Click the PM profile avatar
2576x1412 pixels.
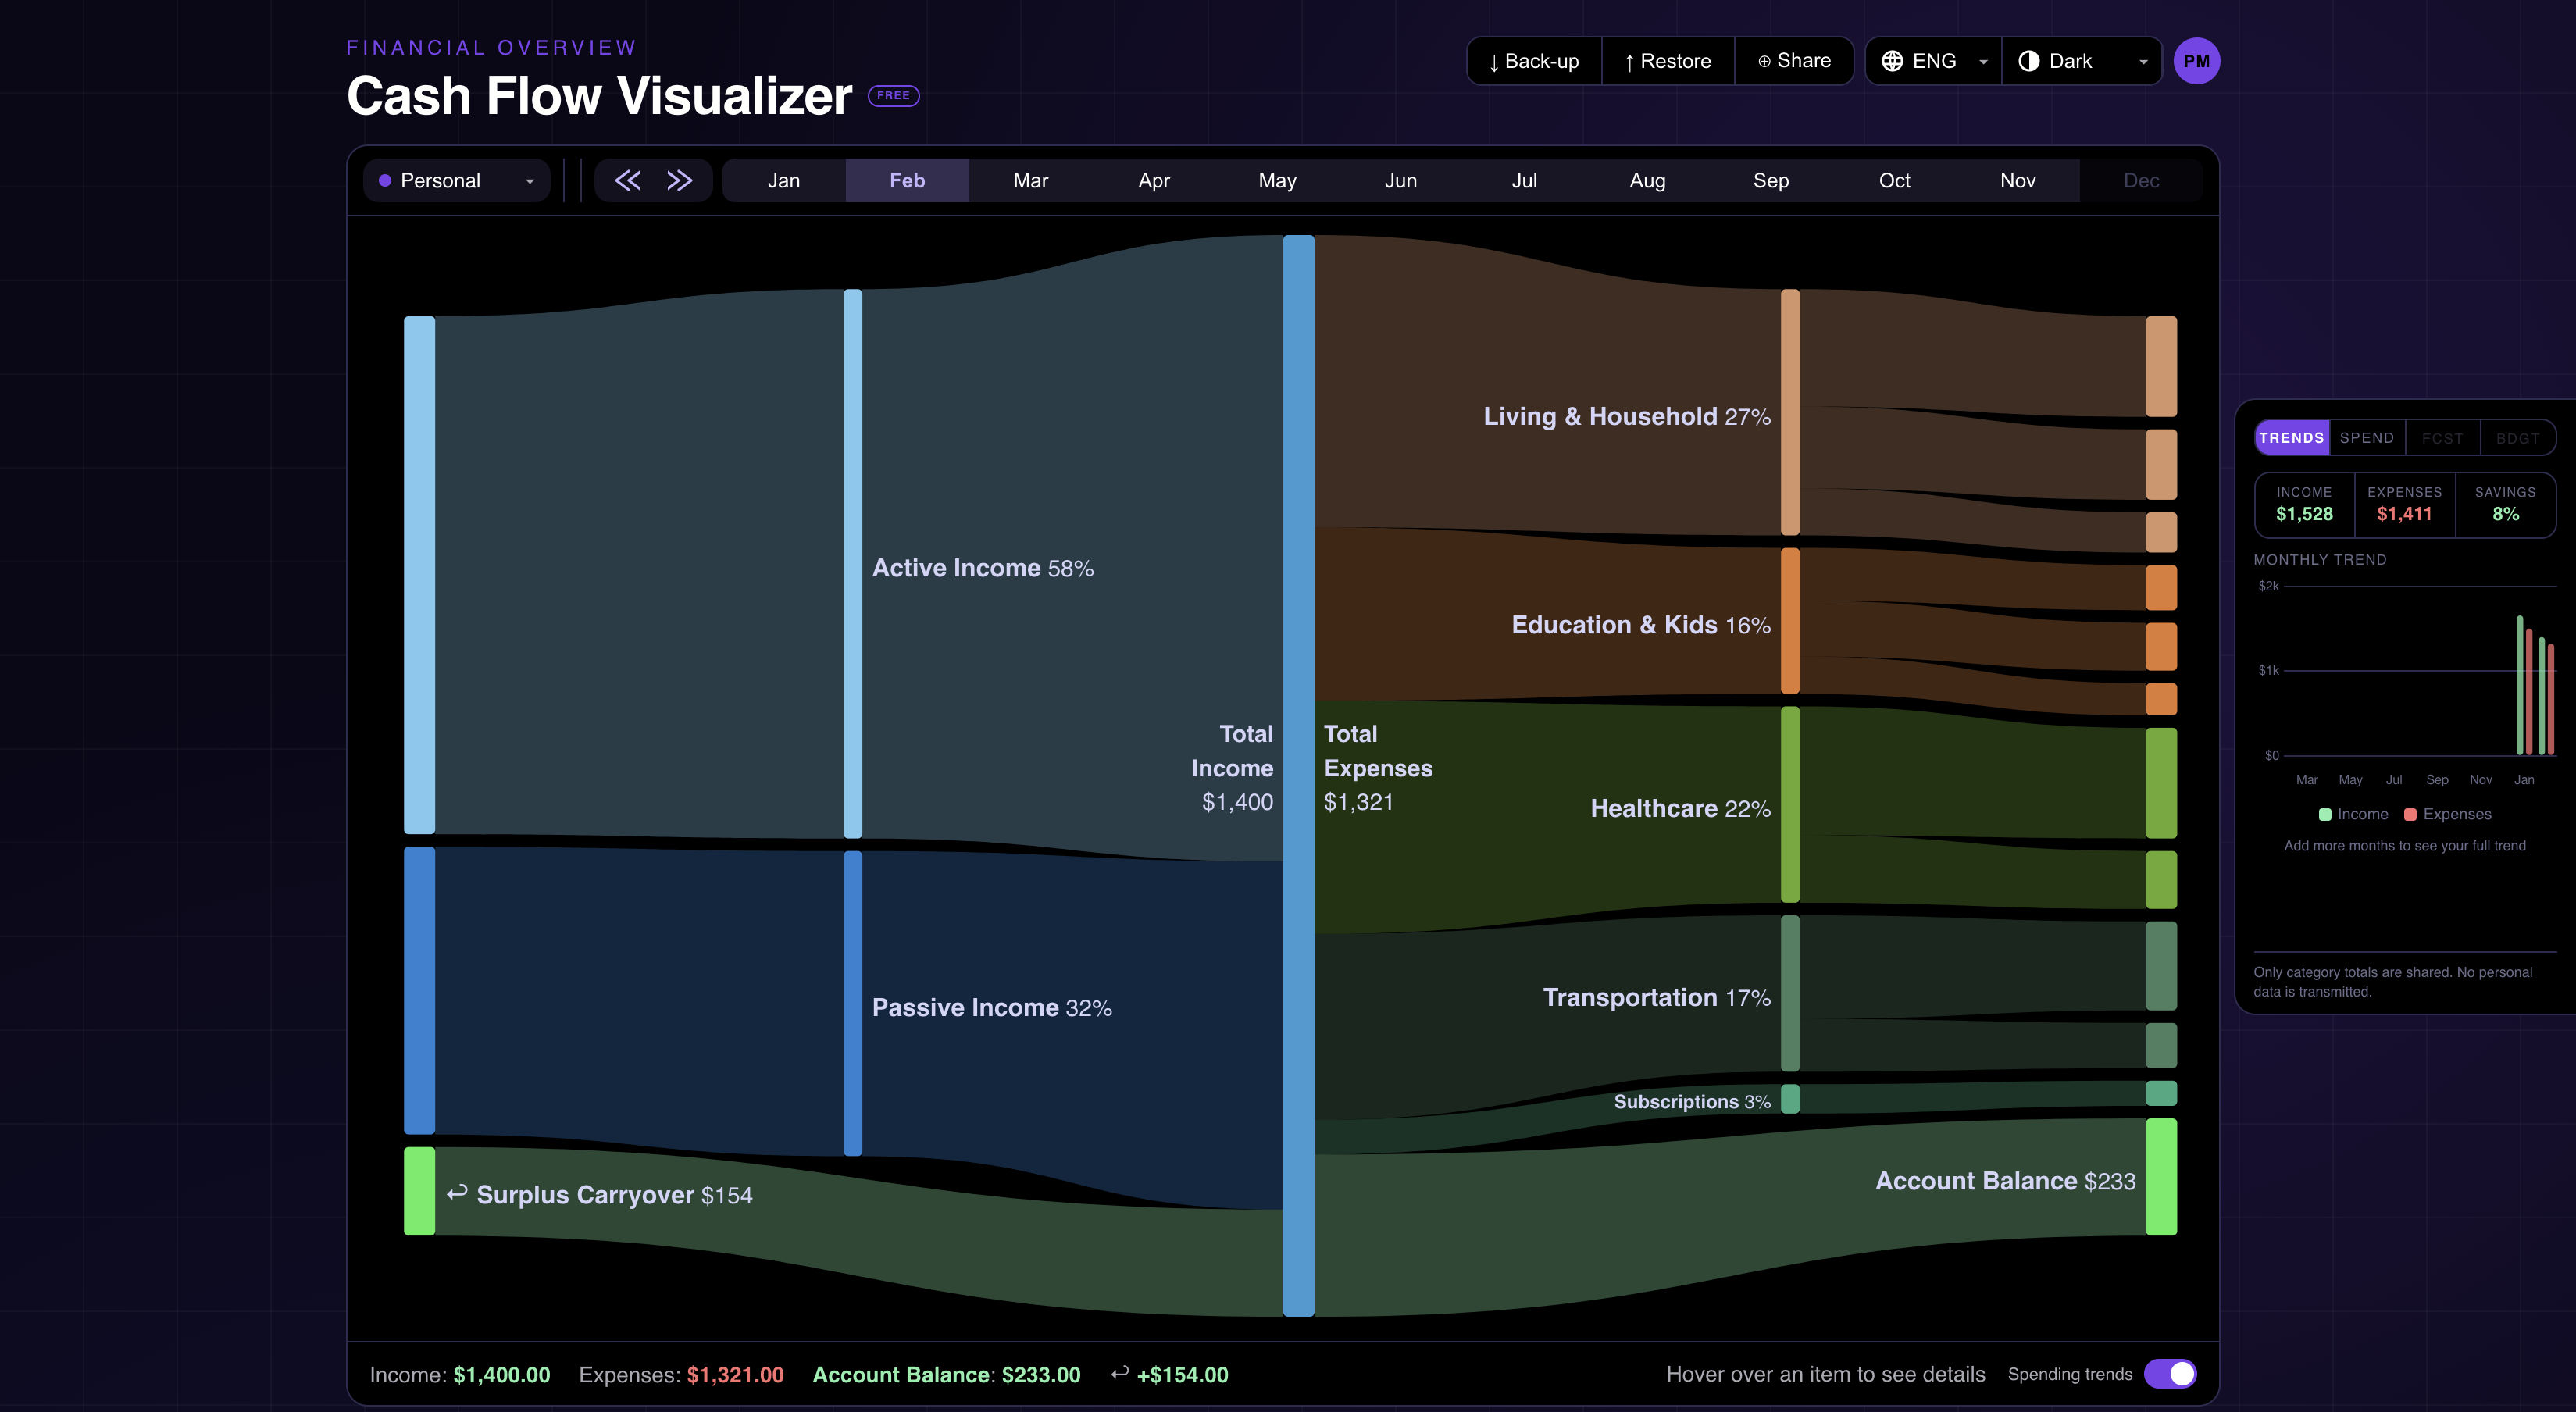tap(2196, 61)
